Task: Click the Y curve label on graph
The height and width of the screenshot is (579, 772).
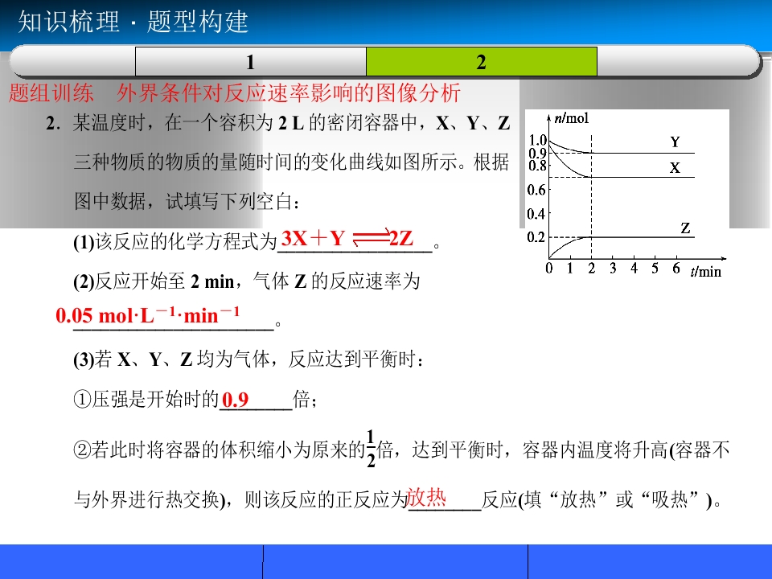Action: click(675, 142)
